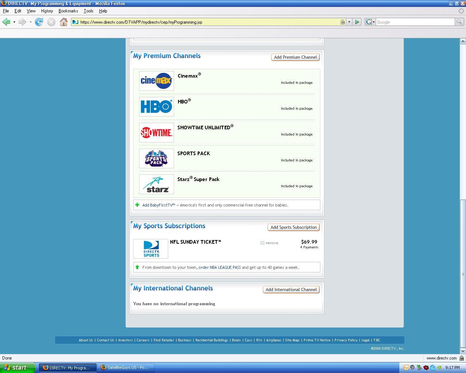Open the View menu
The width and height of the screenshot is (466, 373).
31,11
